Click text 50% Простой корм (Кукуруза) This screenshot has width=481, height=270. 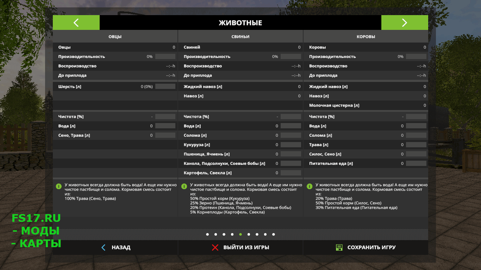click(x=220, y=198)
